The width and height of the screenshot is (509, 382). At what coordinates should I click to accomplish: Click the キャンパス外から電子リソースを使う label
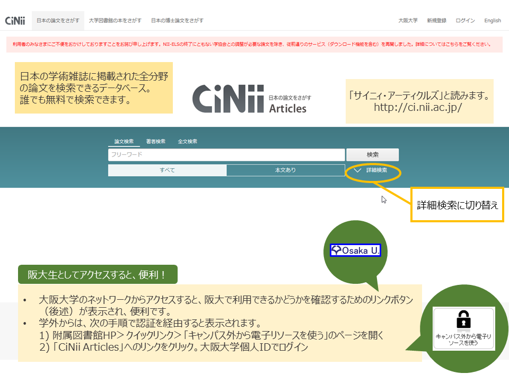pyautogui.click(x=463, y=340)
